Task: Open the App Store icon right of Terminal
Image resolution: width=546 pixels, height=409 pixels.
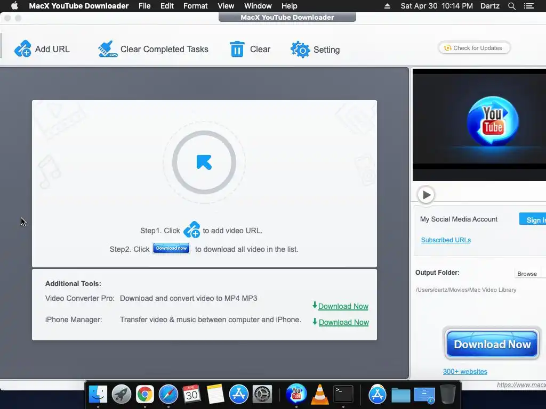Action: (x=377, y=394)
